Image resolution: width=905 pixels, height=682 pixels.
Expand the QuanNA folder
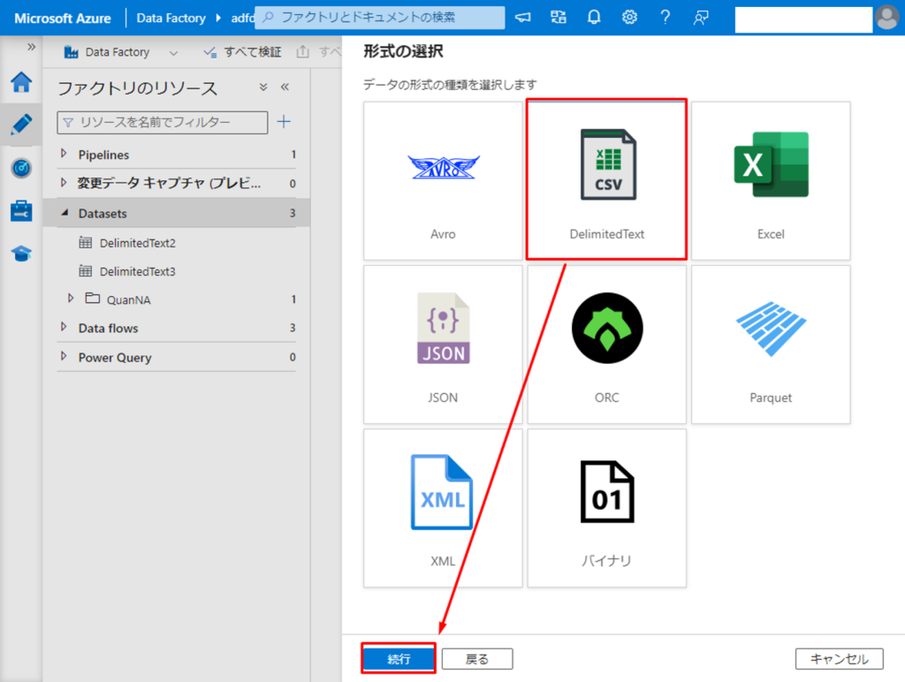[x=71, y=299]
